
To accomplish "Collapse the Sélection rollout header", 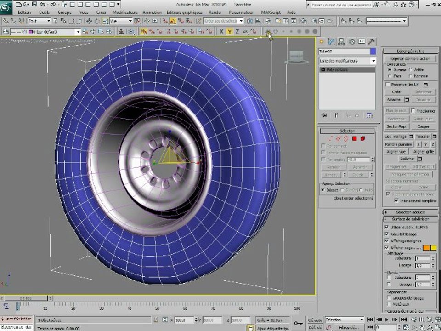I will click(347, 131).
